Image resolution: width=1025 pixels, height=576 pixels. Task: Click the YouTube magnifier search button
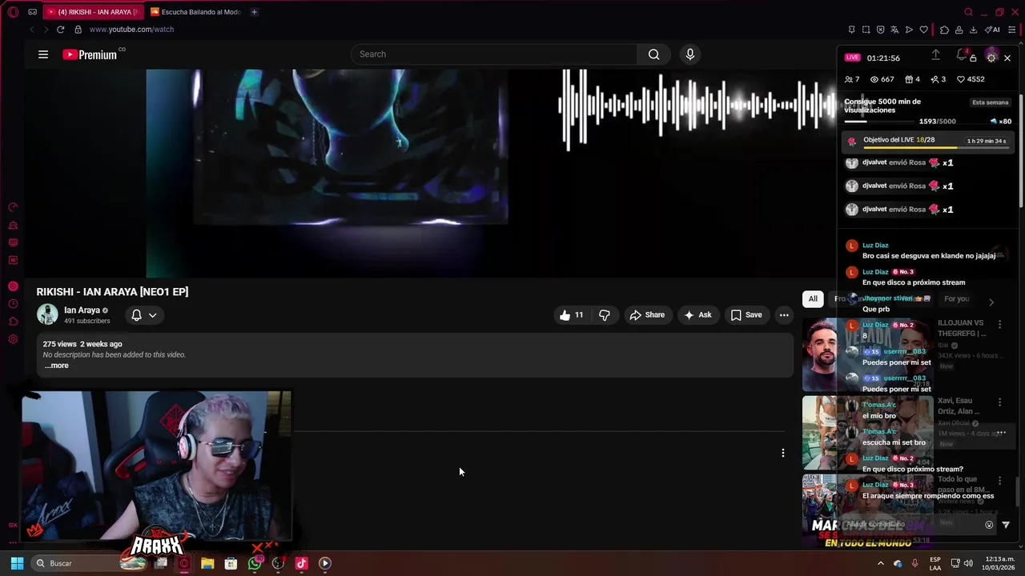[x=654, y=54]
